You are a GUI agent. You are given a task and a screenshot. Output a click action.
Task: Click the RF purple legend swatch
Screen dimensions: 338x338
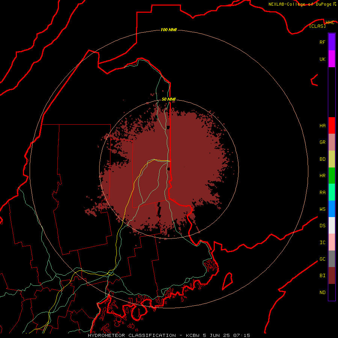(x=332, y=42)
